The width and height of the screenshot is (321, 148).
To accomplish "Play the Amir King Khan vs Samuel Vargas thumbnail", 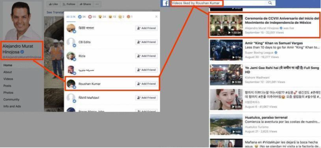I will (x=226, y=50).
